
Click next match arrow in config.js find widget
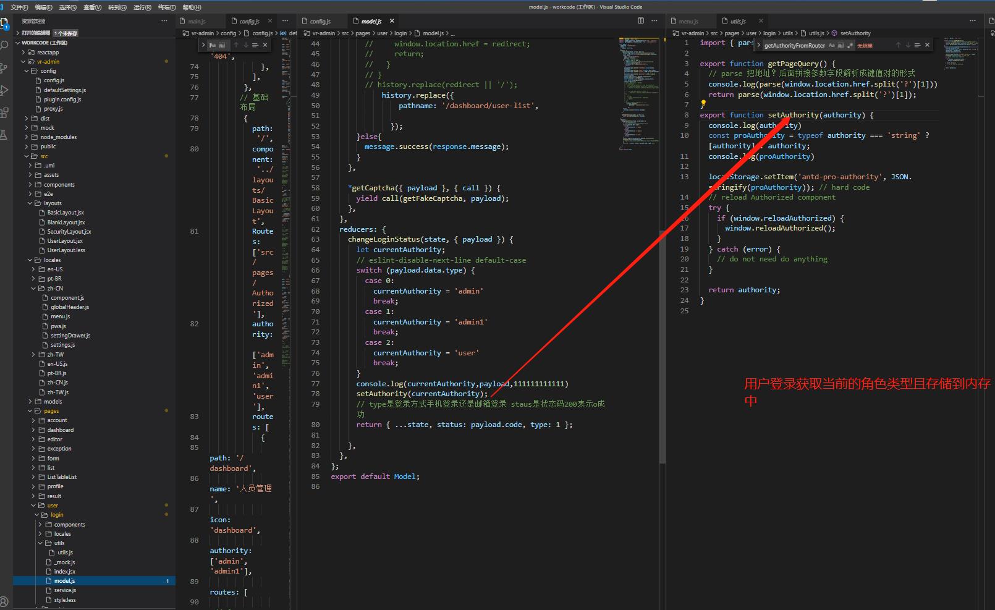245,45
